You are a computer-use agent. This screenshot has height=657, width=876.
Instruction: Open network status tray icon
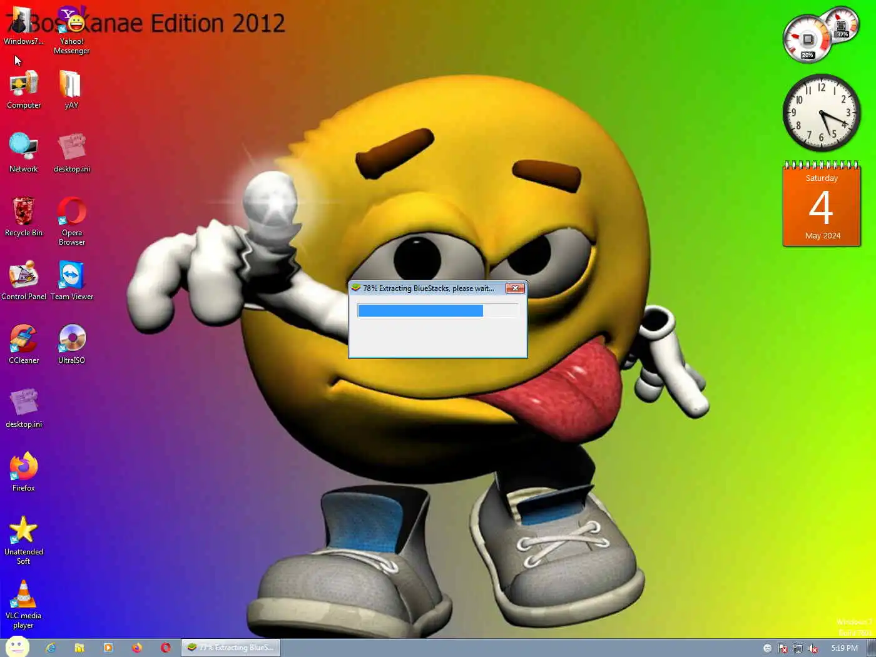[x=797, y=648]
